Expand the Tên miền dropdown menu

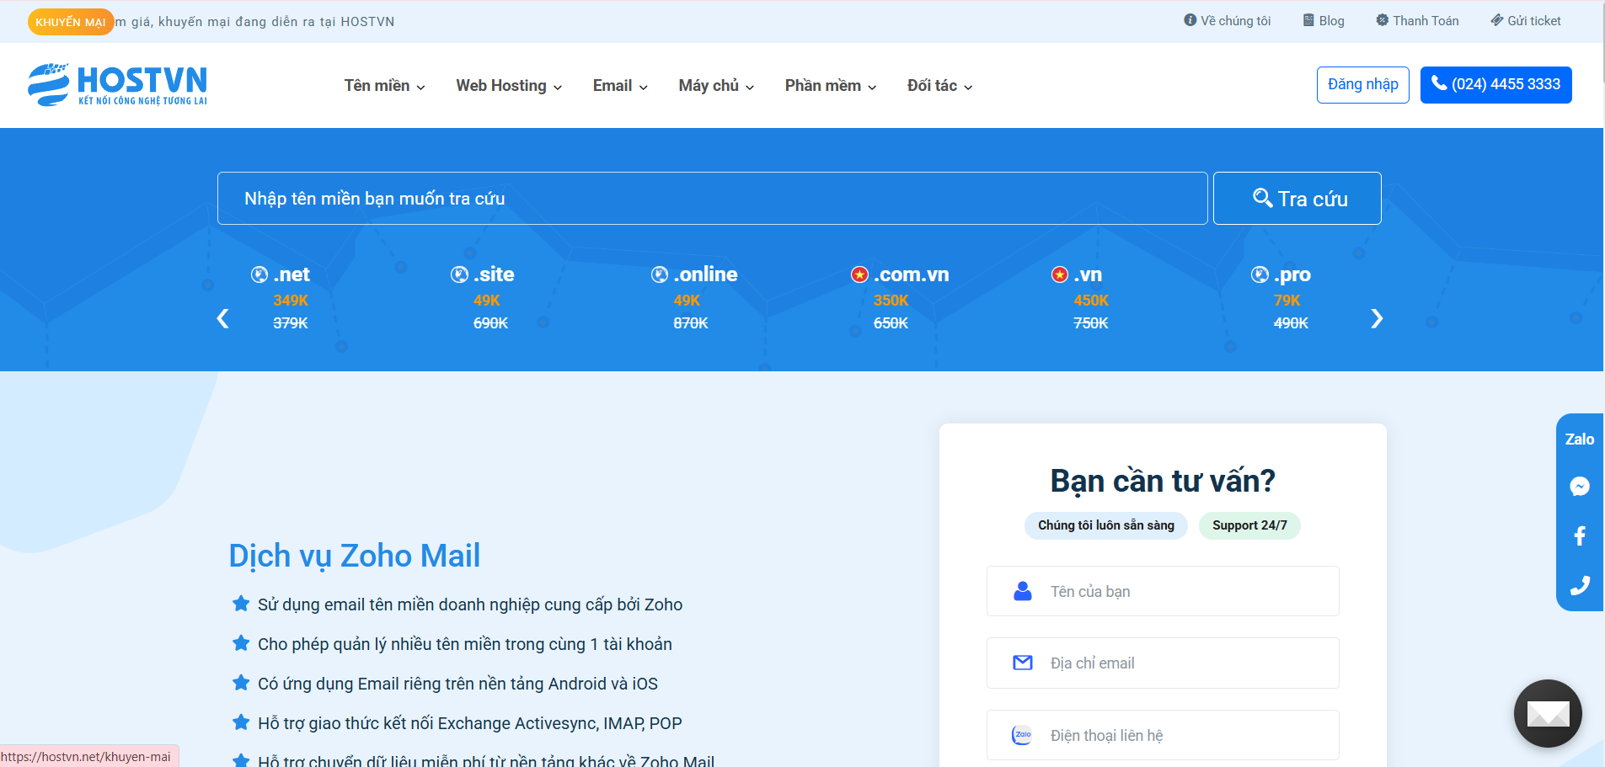click(x=384, y=86)
